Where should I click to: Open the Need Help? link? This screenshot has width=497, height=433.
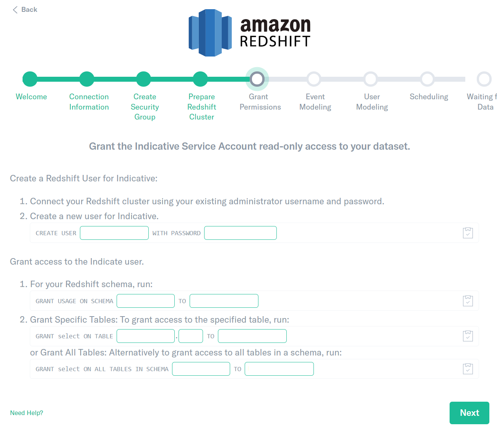click(x=27, y=413)
